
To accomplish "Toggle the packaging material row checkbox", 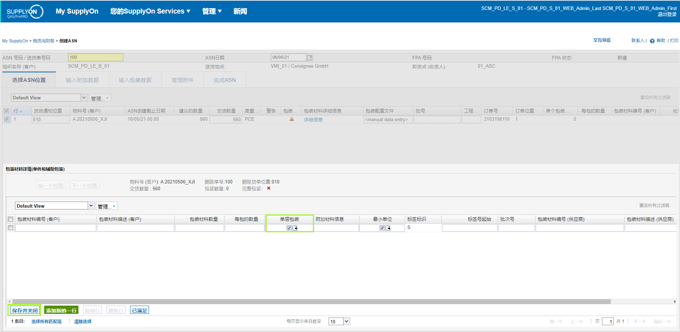I will click(x=11, y=228).
